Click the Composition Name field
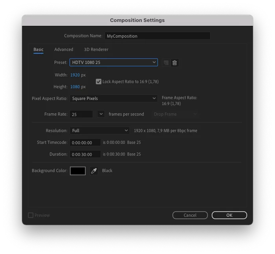The image size is (275, 254). point(158,36)
